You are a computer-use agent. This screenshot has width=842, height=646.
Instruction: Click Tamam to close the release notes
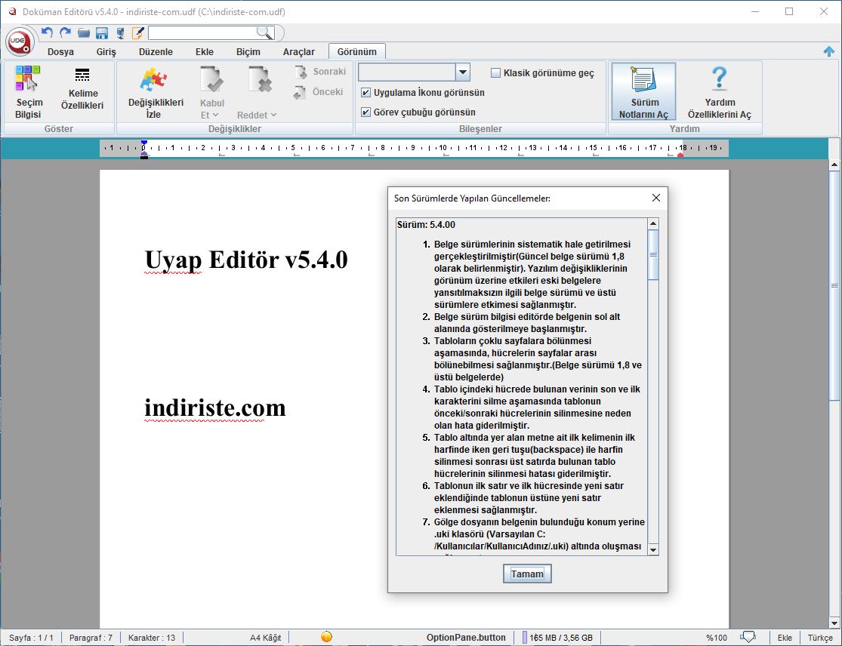pyautogui.click(x=527, y=574)
